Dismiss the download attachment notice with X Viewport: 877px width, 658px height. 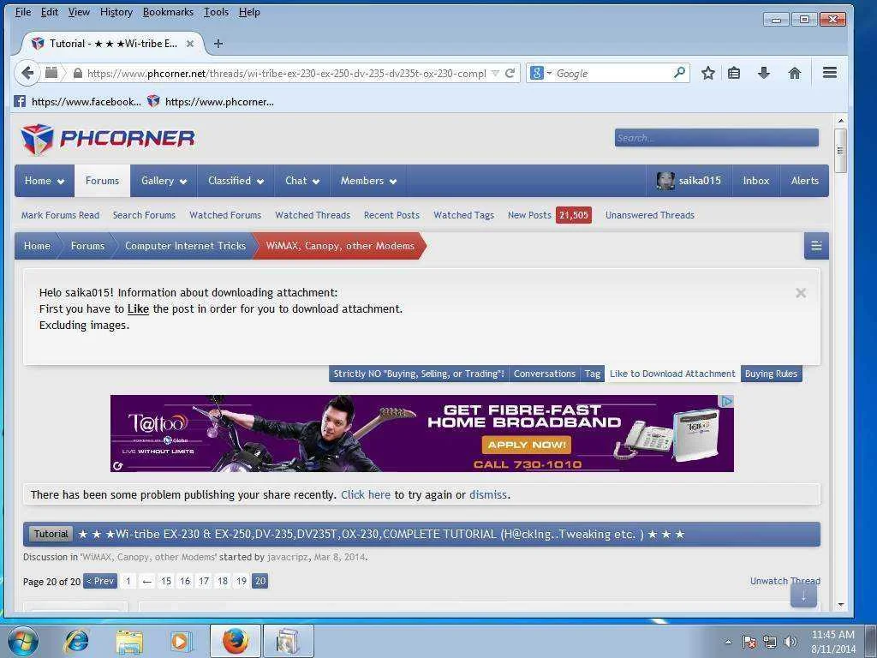coord(801,293)
